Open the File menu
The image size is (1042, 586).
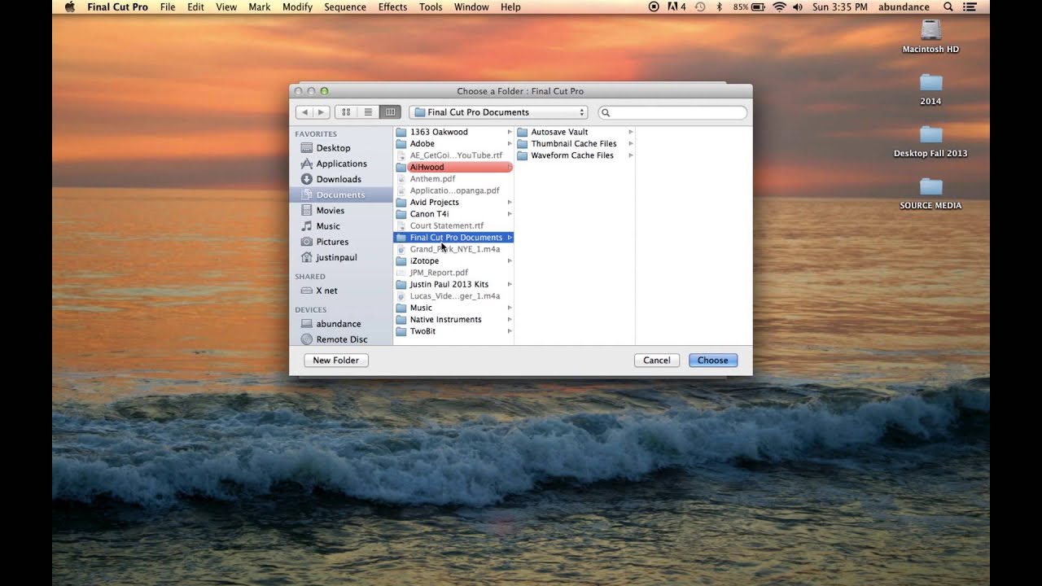[168, 7]
